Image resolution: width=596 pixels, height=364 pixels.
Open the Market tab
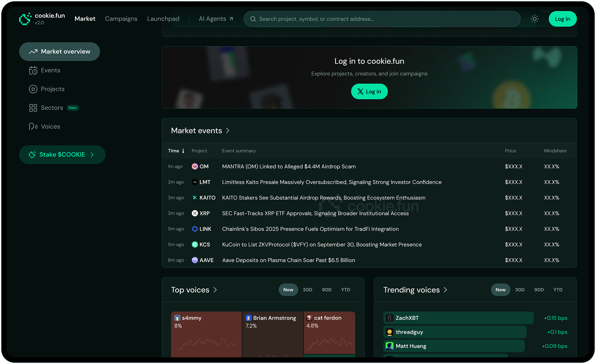click(85, 19)
